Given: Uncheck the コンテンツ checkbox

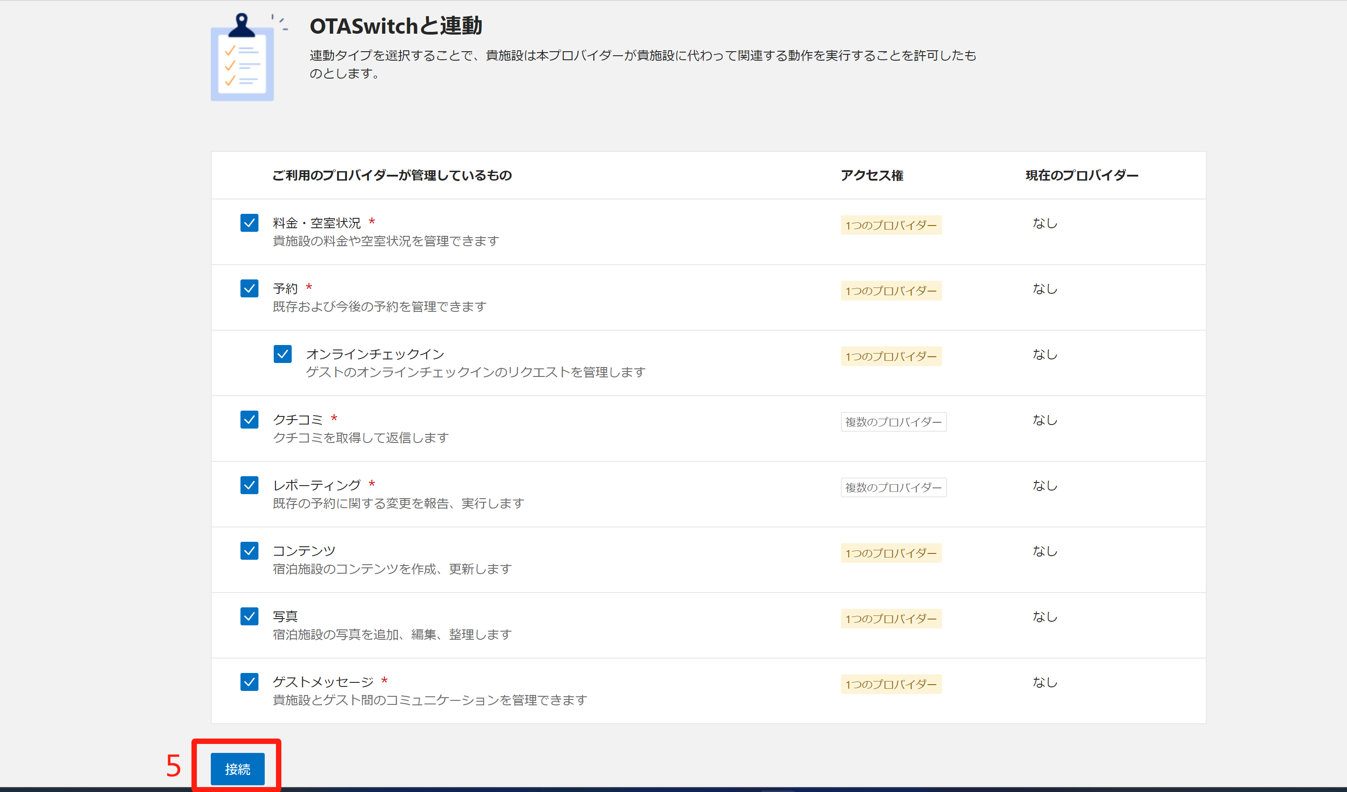Looking at the screenshot, I should tap(249, 550).
